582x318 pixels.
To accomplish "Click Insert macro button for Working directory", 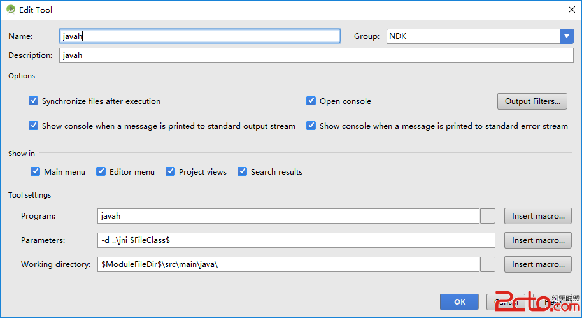I will tap(538, 264).
